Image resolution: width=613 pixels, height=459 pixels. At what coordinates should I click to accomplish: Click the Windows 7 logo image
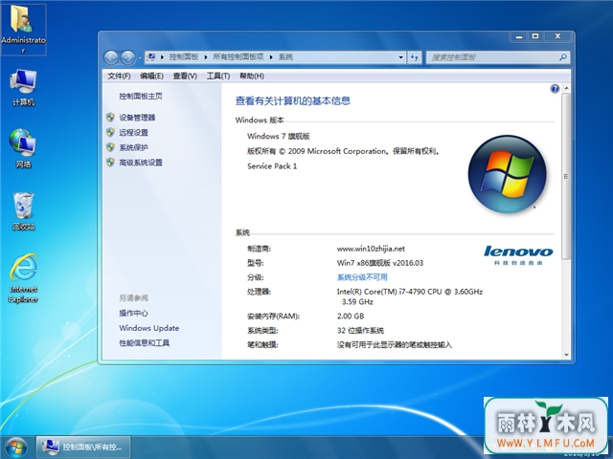pyautogui.click(x=507, y=174)
